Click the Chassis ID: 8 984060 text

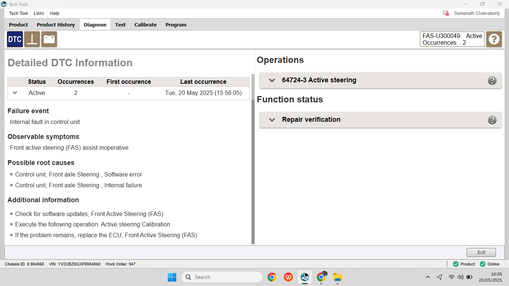(x=24, y=264)
